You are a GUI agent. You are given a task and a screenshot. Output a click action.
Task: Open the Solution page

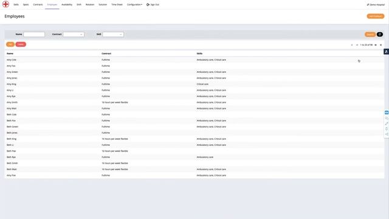click(103, 4)
